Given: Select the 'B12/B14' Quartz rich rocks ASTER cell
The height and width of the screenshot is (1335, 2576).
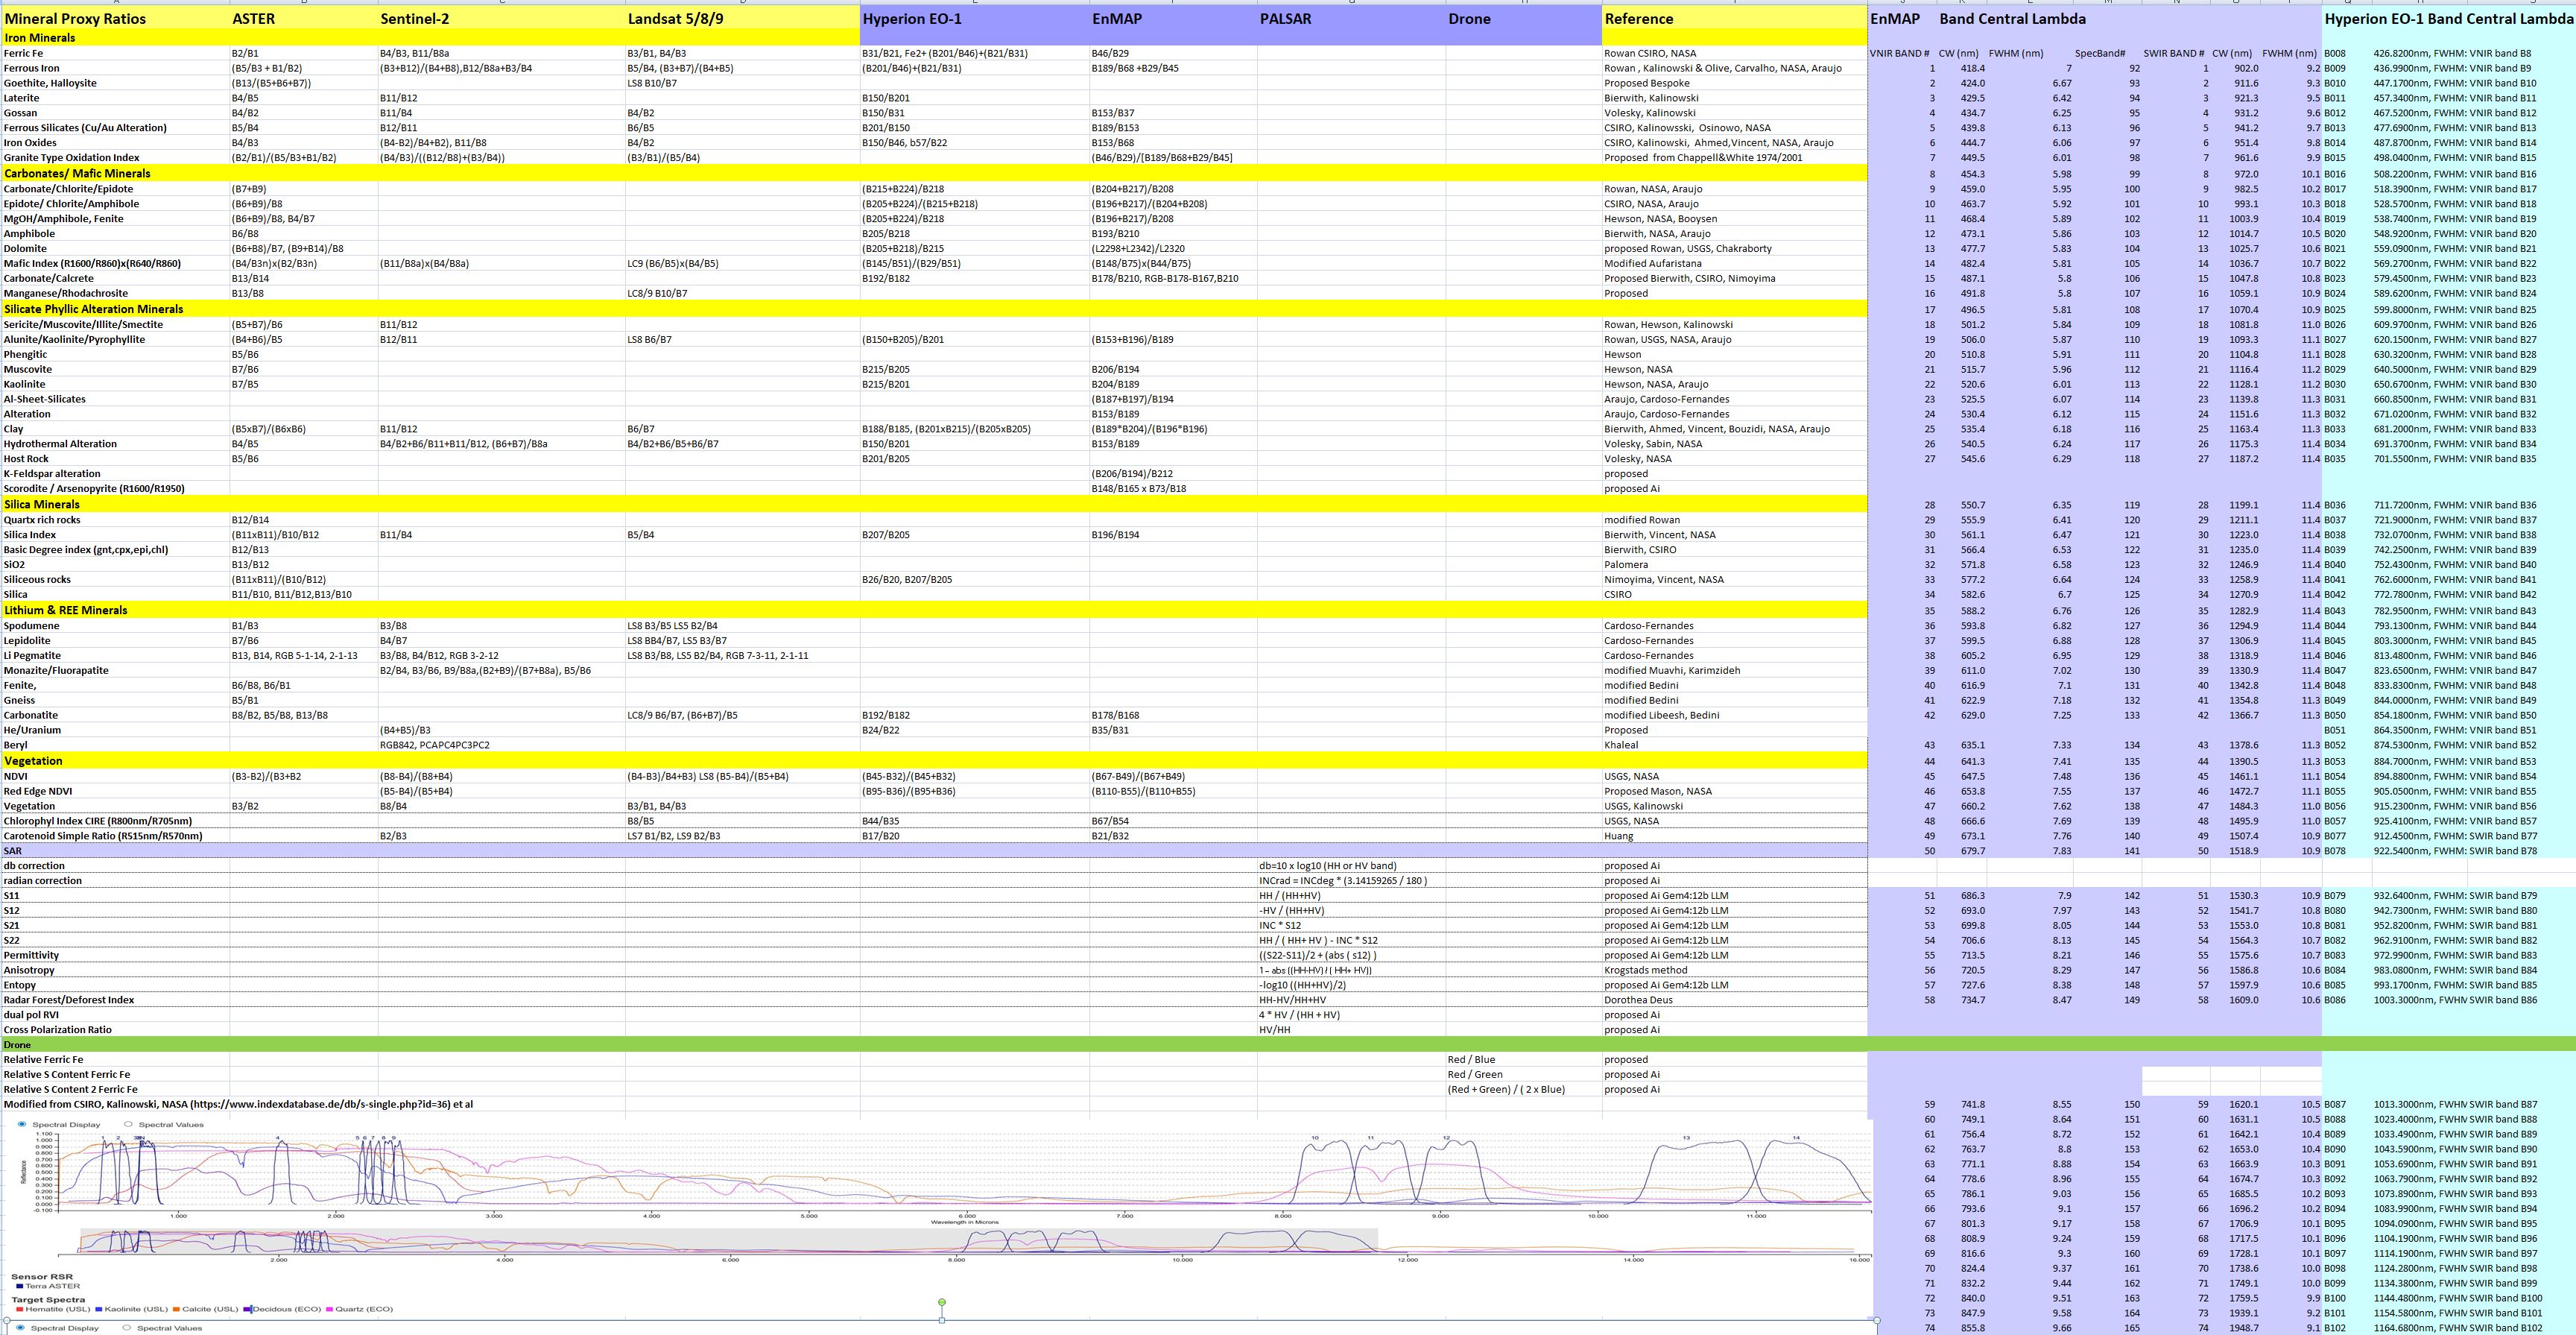Looking at the screenshot, I should coord(304,520).
